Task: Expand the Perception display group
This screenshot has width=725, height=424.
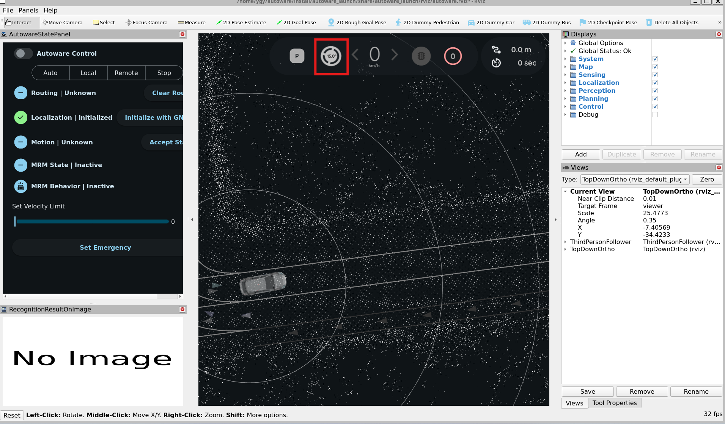Action: pyautogui.click(x=565, y=91)
